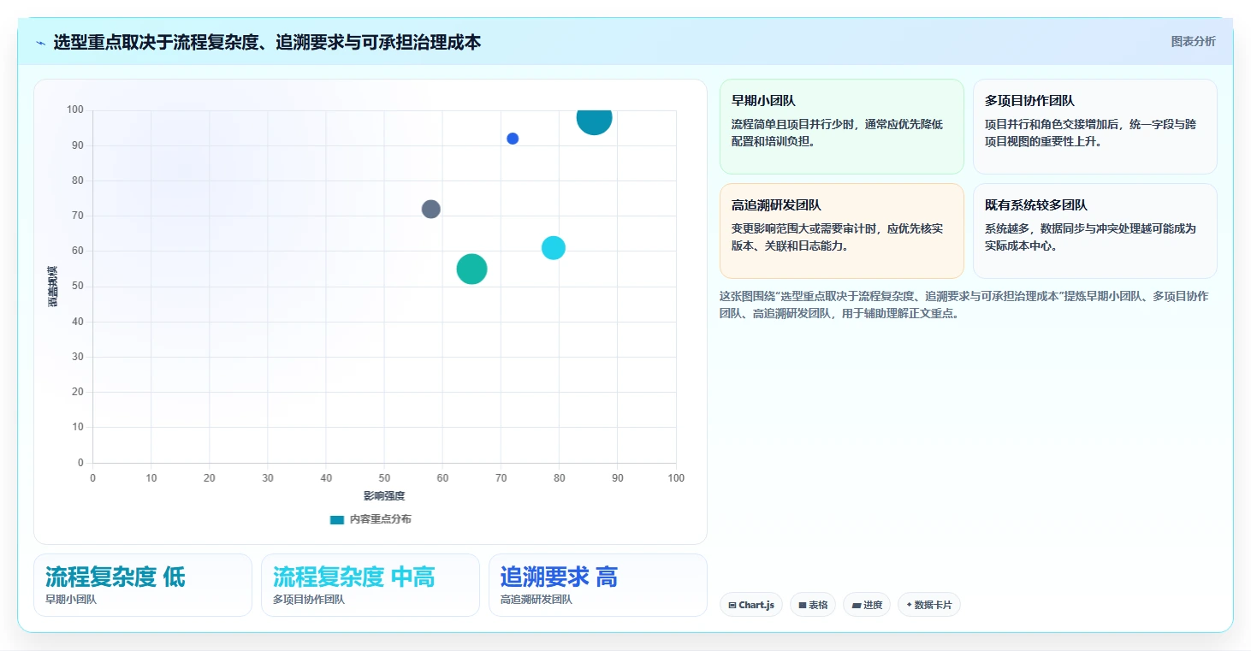The height and width of the screenshot is (651, 1251).
Task: Click the 数据卡片 tag chip
Action: (929, 605)
